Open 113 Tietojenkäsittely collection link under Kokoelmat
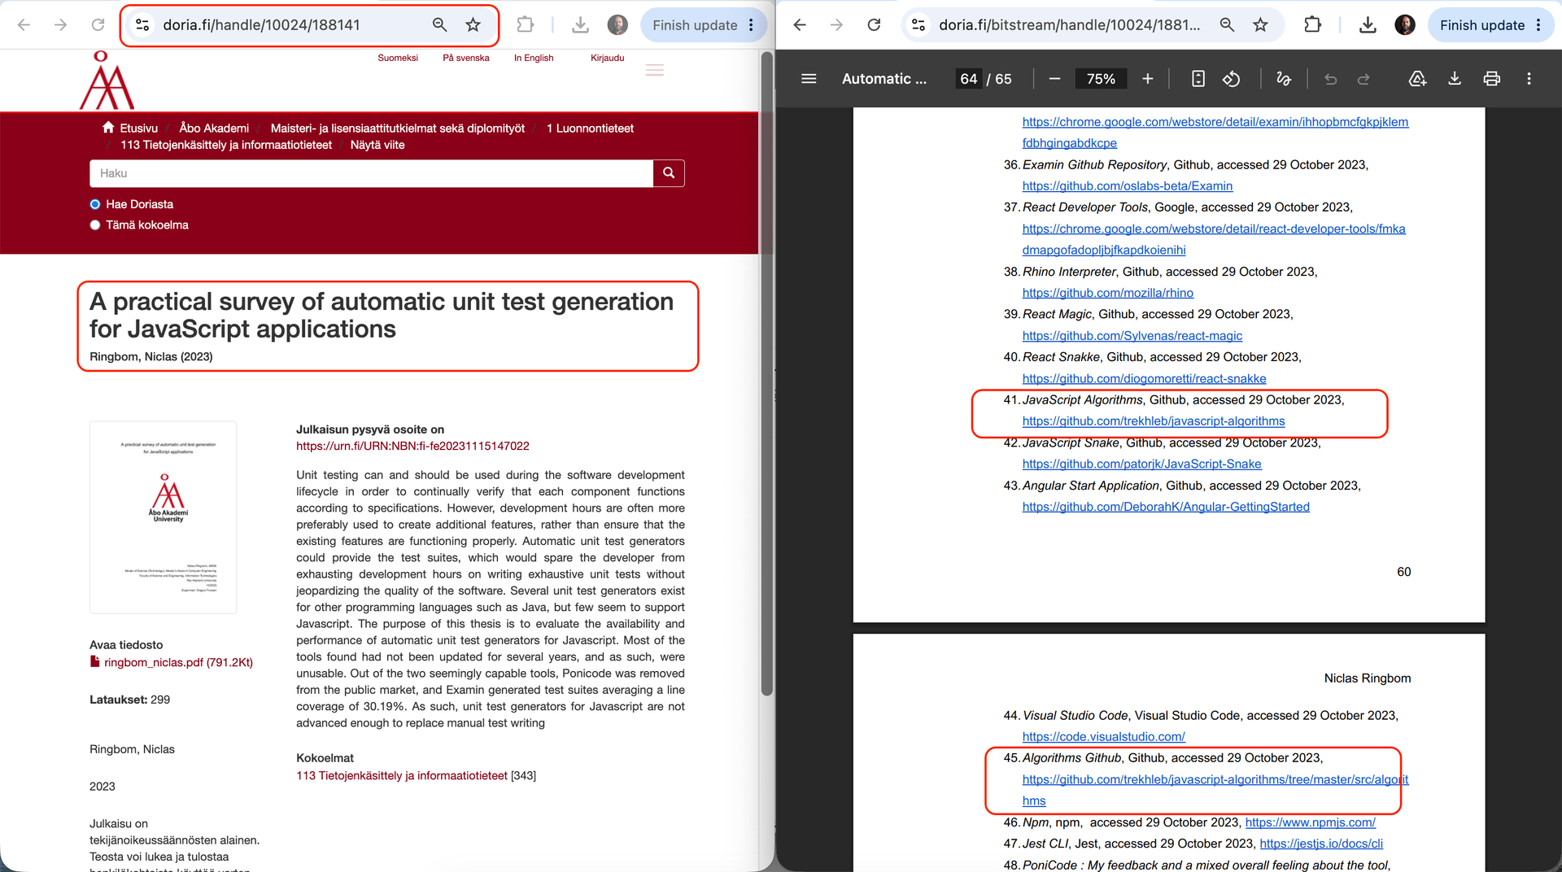The image size is (1562, 872). 402,775
